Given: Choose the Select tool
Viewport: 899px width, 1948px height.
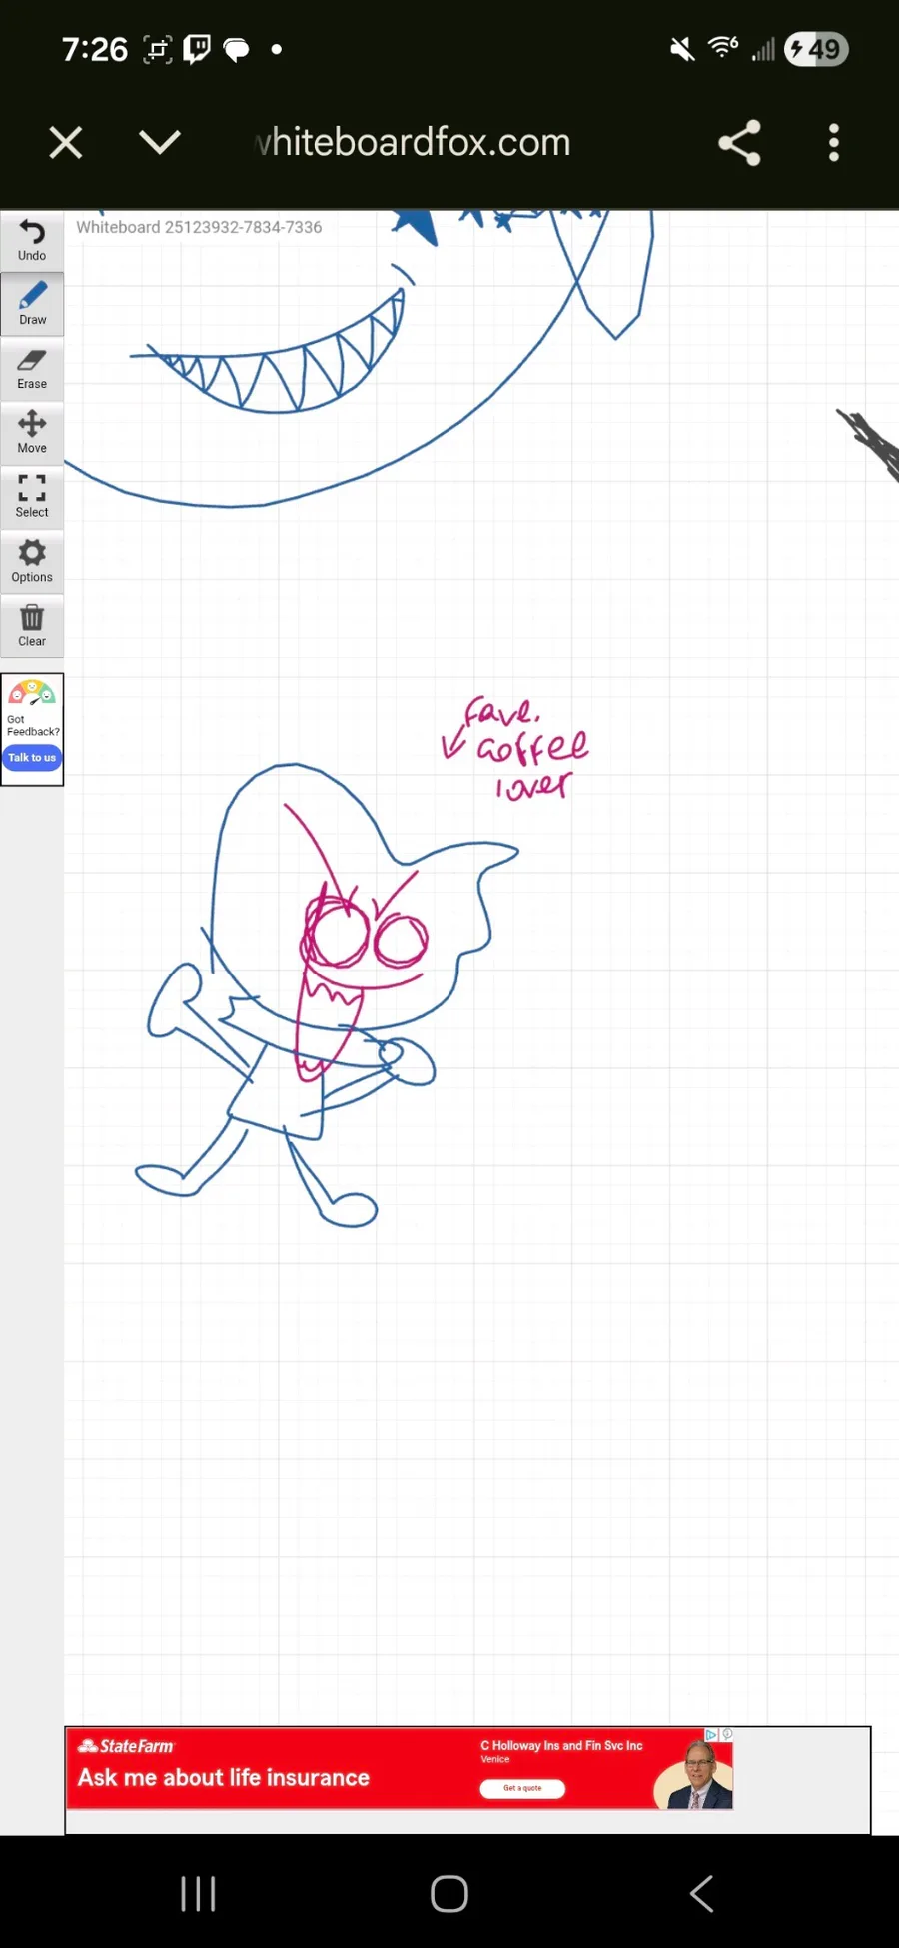Looking at the screenshot, I should 32,497.
